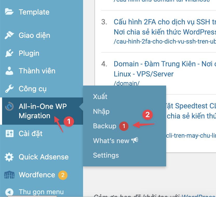
Task: Click the Giao diện paintbrush icon
Action: [9, 35]
